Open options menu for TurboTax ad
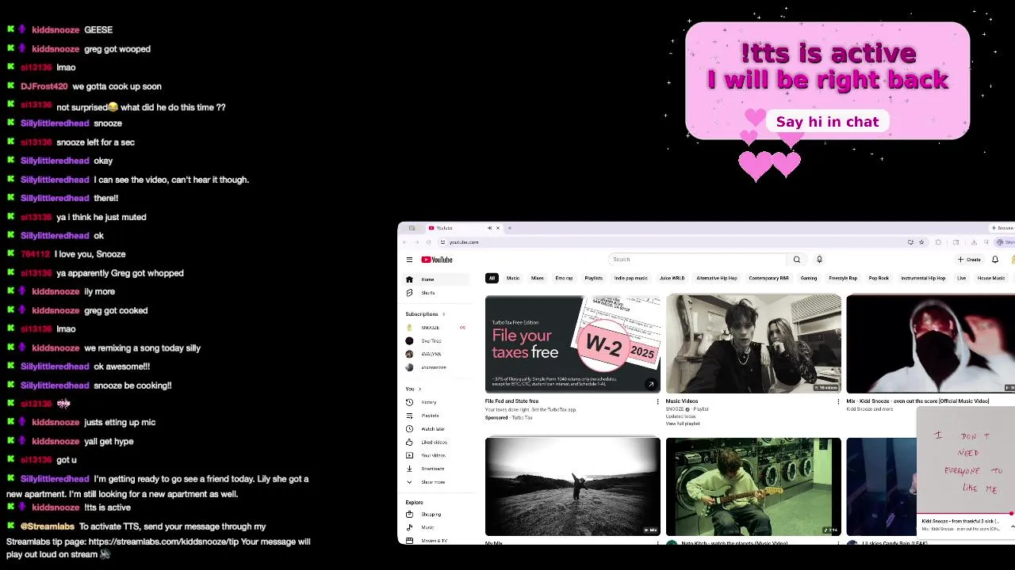The width and height of the screenshot is (1015, 570). pos(657,402)
